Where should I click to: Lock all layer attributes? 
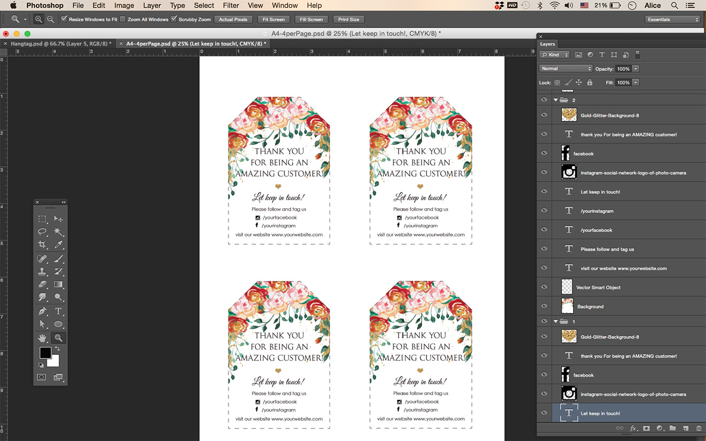tap(590, 82)
